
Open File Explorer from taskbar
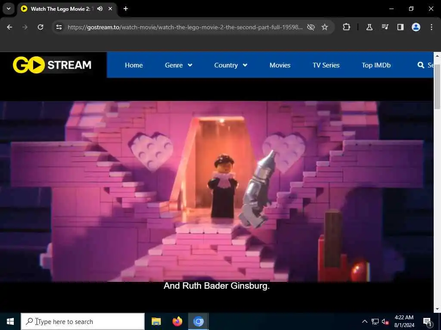156,321
